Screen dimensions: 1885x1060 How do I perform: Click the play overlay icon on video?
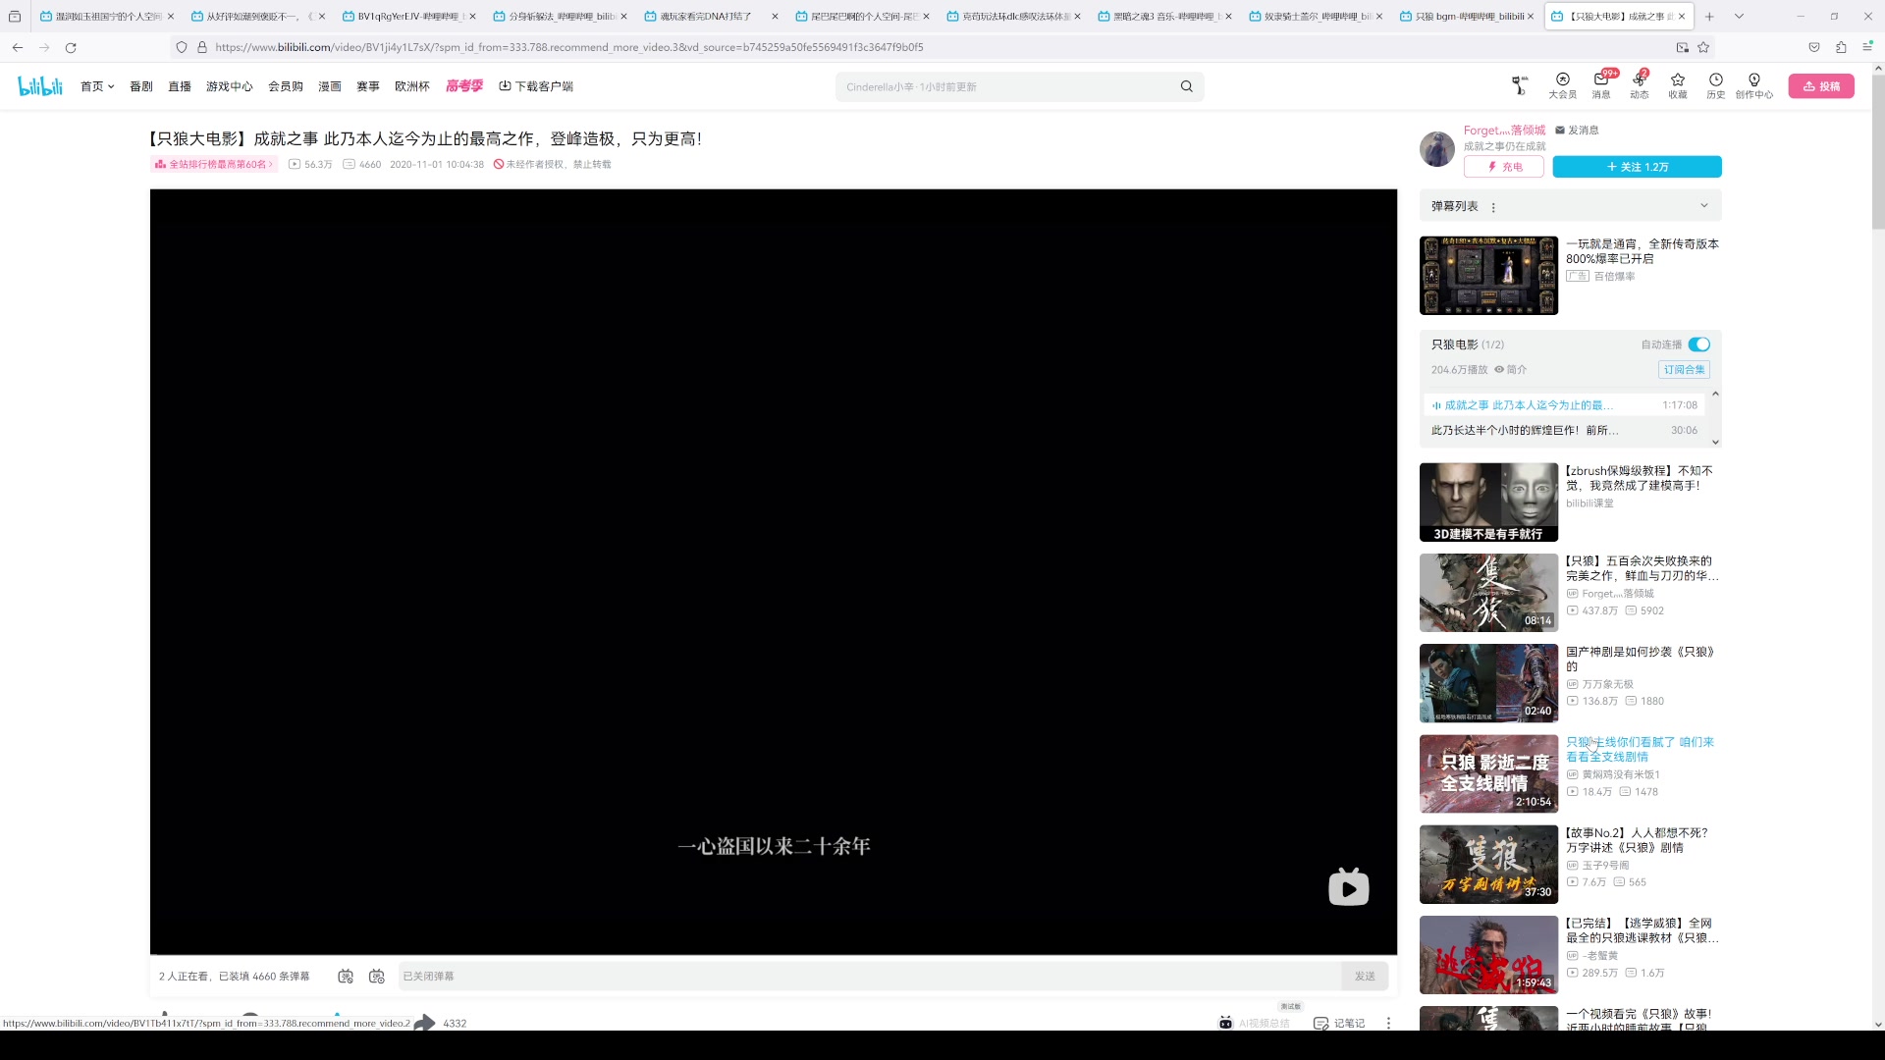click(x=1348, y=887)
